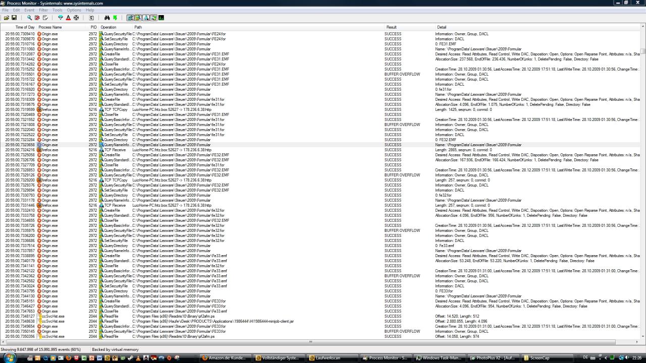This screenshot has width=646, height=363.
Task: Select the 20:55:00,7348127 ccSvcHst.exe ReadFile row
Action: click(320, 316)
